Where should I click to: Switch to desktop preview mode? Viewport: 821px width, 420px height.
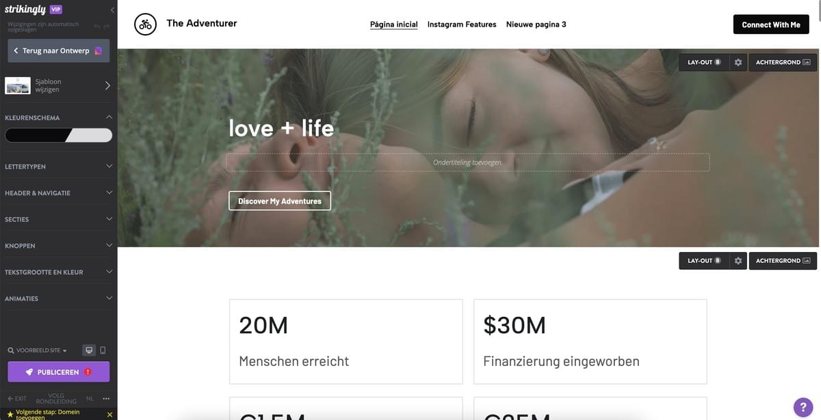[x=89, y=350]
